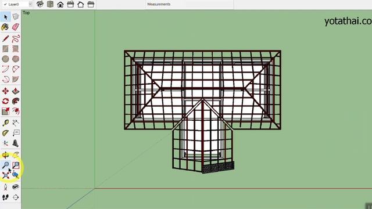Activate the Look Around eye tool

(x=16, y=187)
